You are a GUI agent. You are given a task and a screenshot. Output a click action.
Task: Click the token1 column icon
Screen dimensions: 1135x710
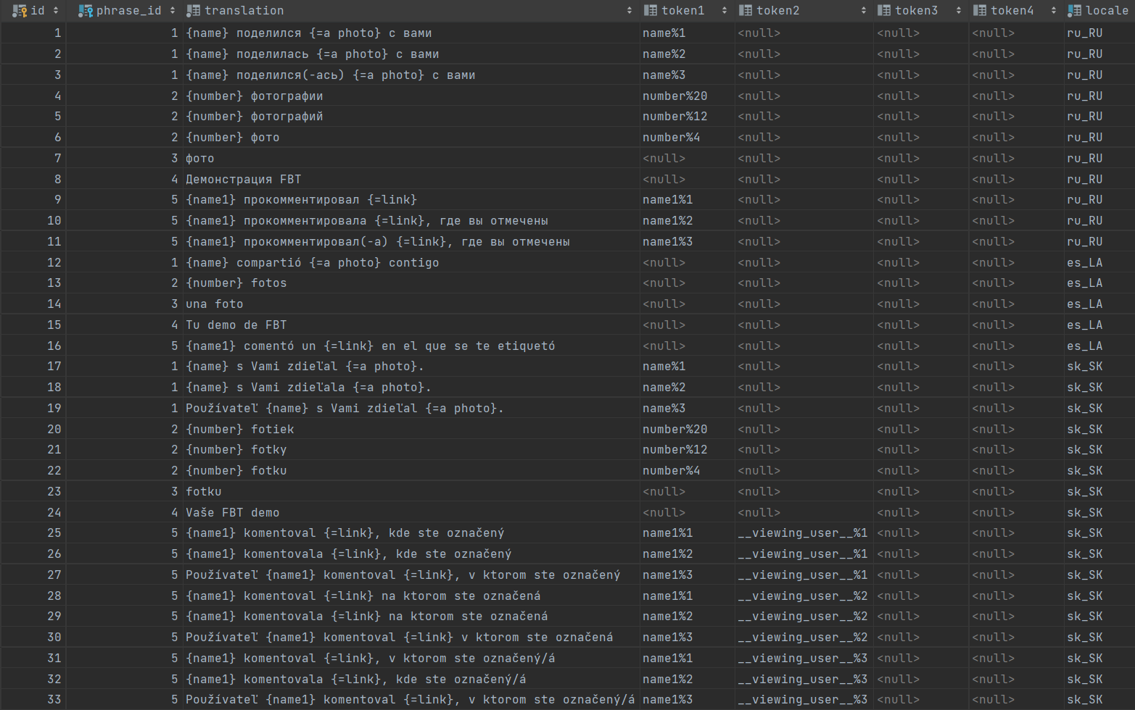(x=651, y=11)
